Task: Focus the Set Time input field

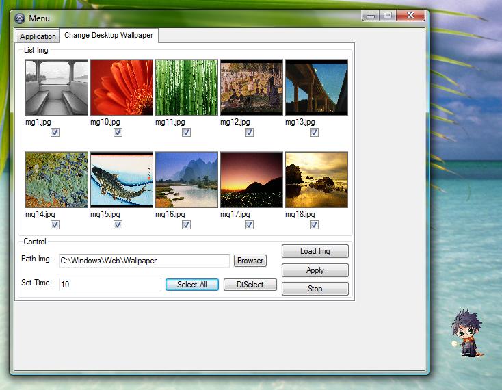Action: pos(109,285)
